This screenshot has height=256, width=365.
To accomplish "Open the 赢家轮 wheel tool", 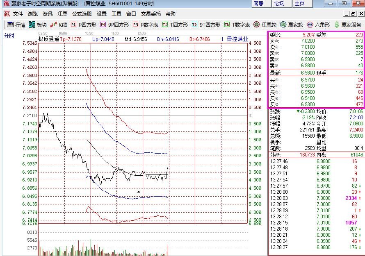I will [x=292, y=25].
